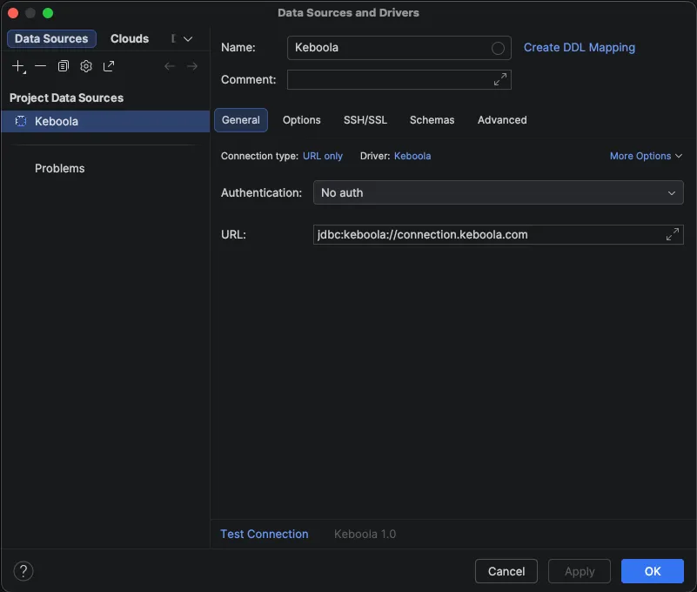Screen dimensions: 697x592
Task: Click the Create DDL Mapping link
Action: click(580, 48)
